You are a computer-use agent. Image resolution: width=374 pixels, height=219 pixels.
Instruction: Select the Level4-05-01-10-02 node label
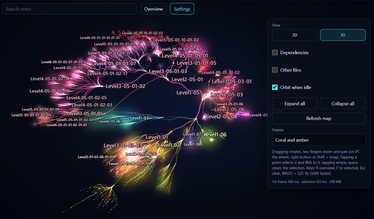[221, 73]
